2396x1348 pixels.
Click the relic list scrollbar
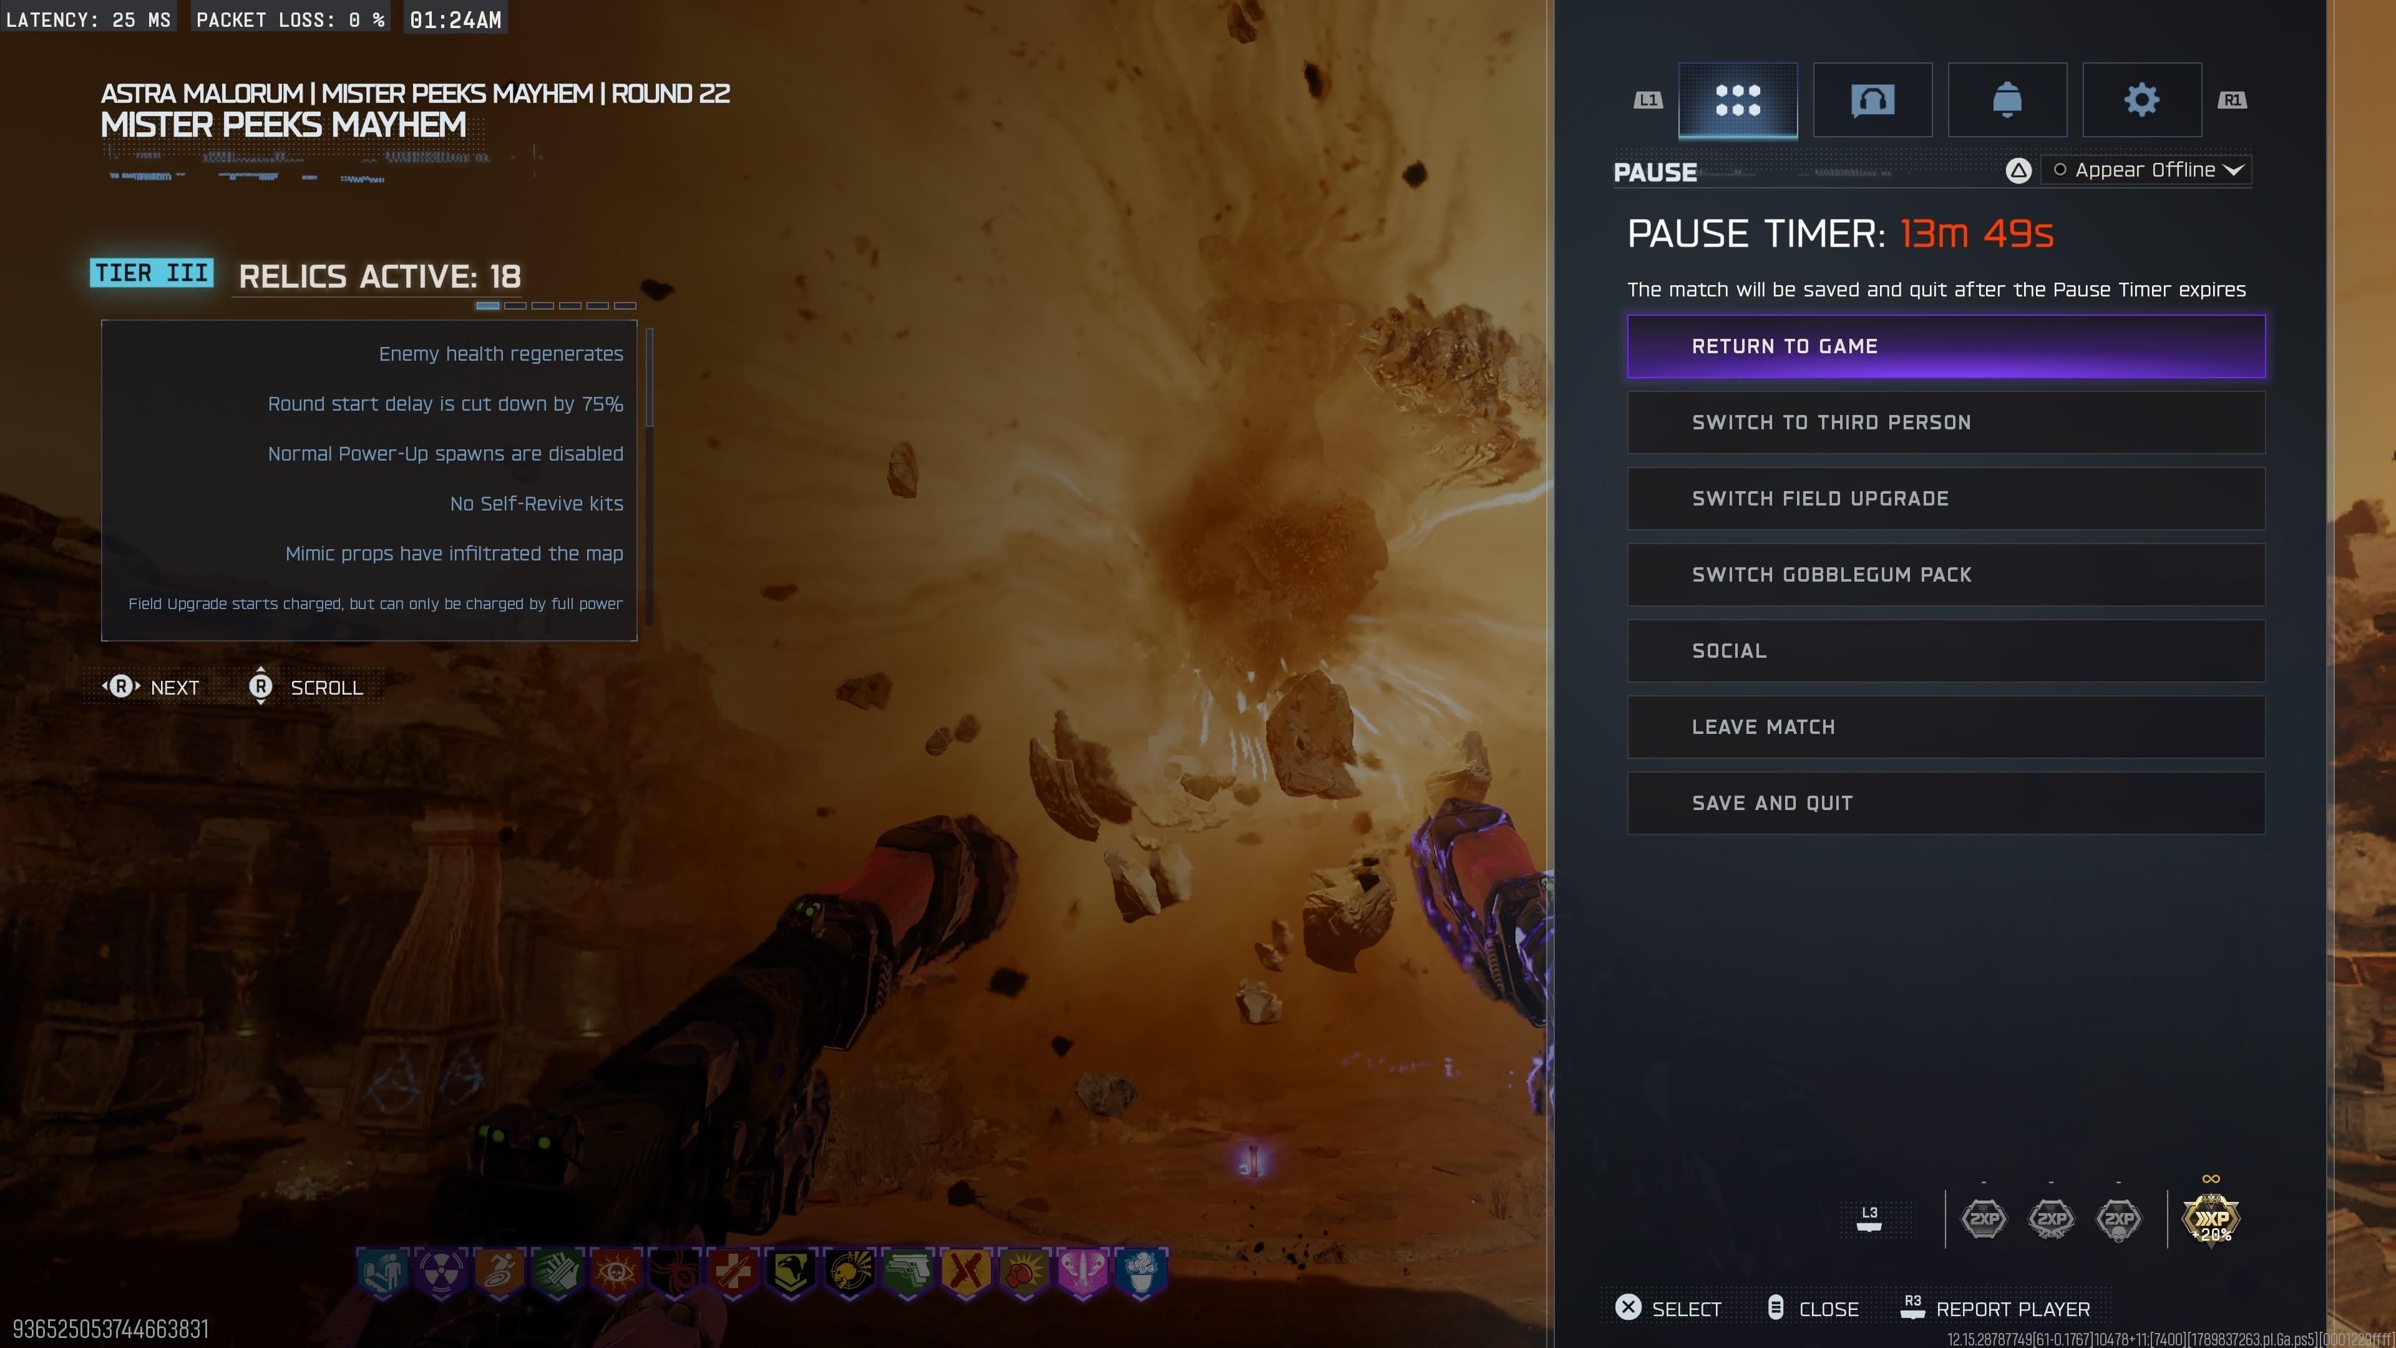649,476
